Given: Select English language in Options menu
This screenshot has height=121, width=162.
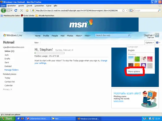Looking at the screenshot, I should (131, 50).
